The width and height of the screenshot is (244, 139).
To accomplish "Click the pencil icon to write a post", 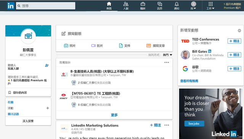I will tap(64, 33).
